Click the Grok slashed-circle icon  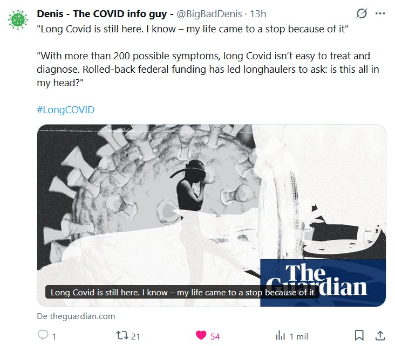coord(362,13)
